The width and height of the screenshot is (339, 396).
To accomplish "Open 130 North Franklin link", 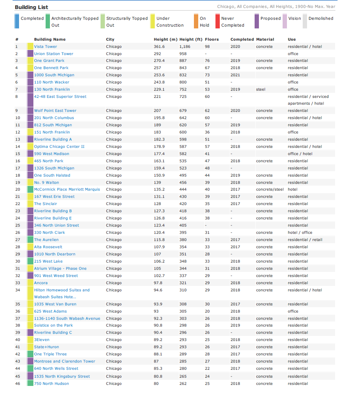I will [x=52, y=90].
